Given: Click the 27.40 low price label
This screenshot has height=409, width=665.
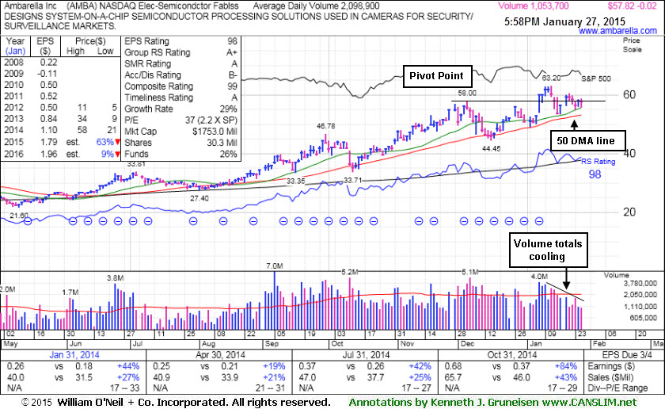Looking at the screenshot, I should coord(199,198).
